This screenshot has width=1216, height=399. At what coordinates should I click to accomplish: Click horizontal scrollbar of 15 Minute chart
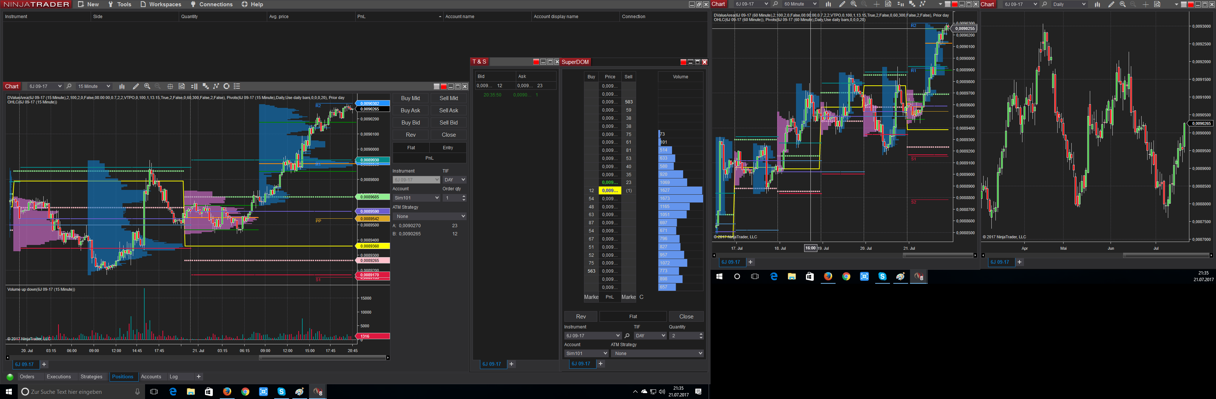coord(197,358)
